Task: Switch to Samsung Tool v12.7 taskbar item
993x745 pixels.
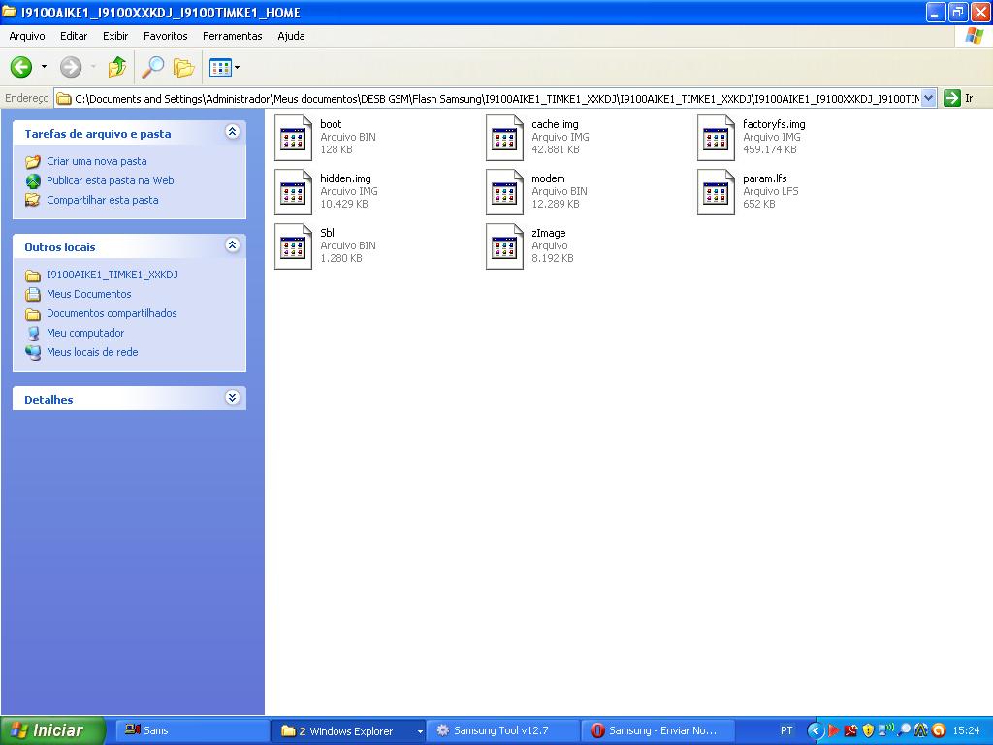Action: [x=503, y=730]
